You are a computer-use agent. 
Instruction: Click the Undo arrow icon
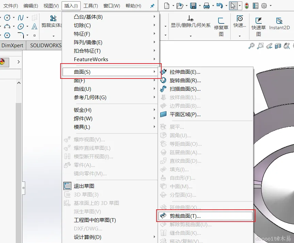[x=219, y=6]
